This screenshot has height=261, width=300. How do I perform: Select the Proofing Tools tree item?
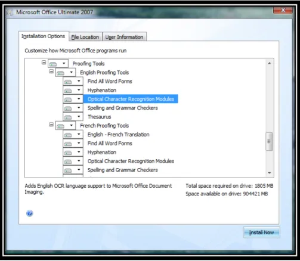pos(88,64)
